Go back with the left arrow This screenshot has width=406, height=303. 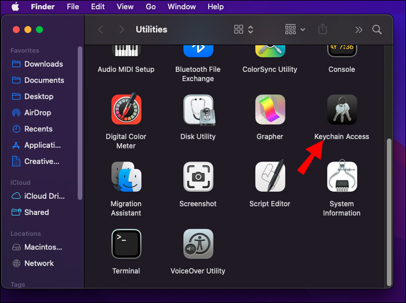pos(101,30)
